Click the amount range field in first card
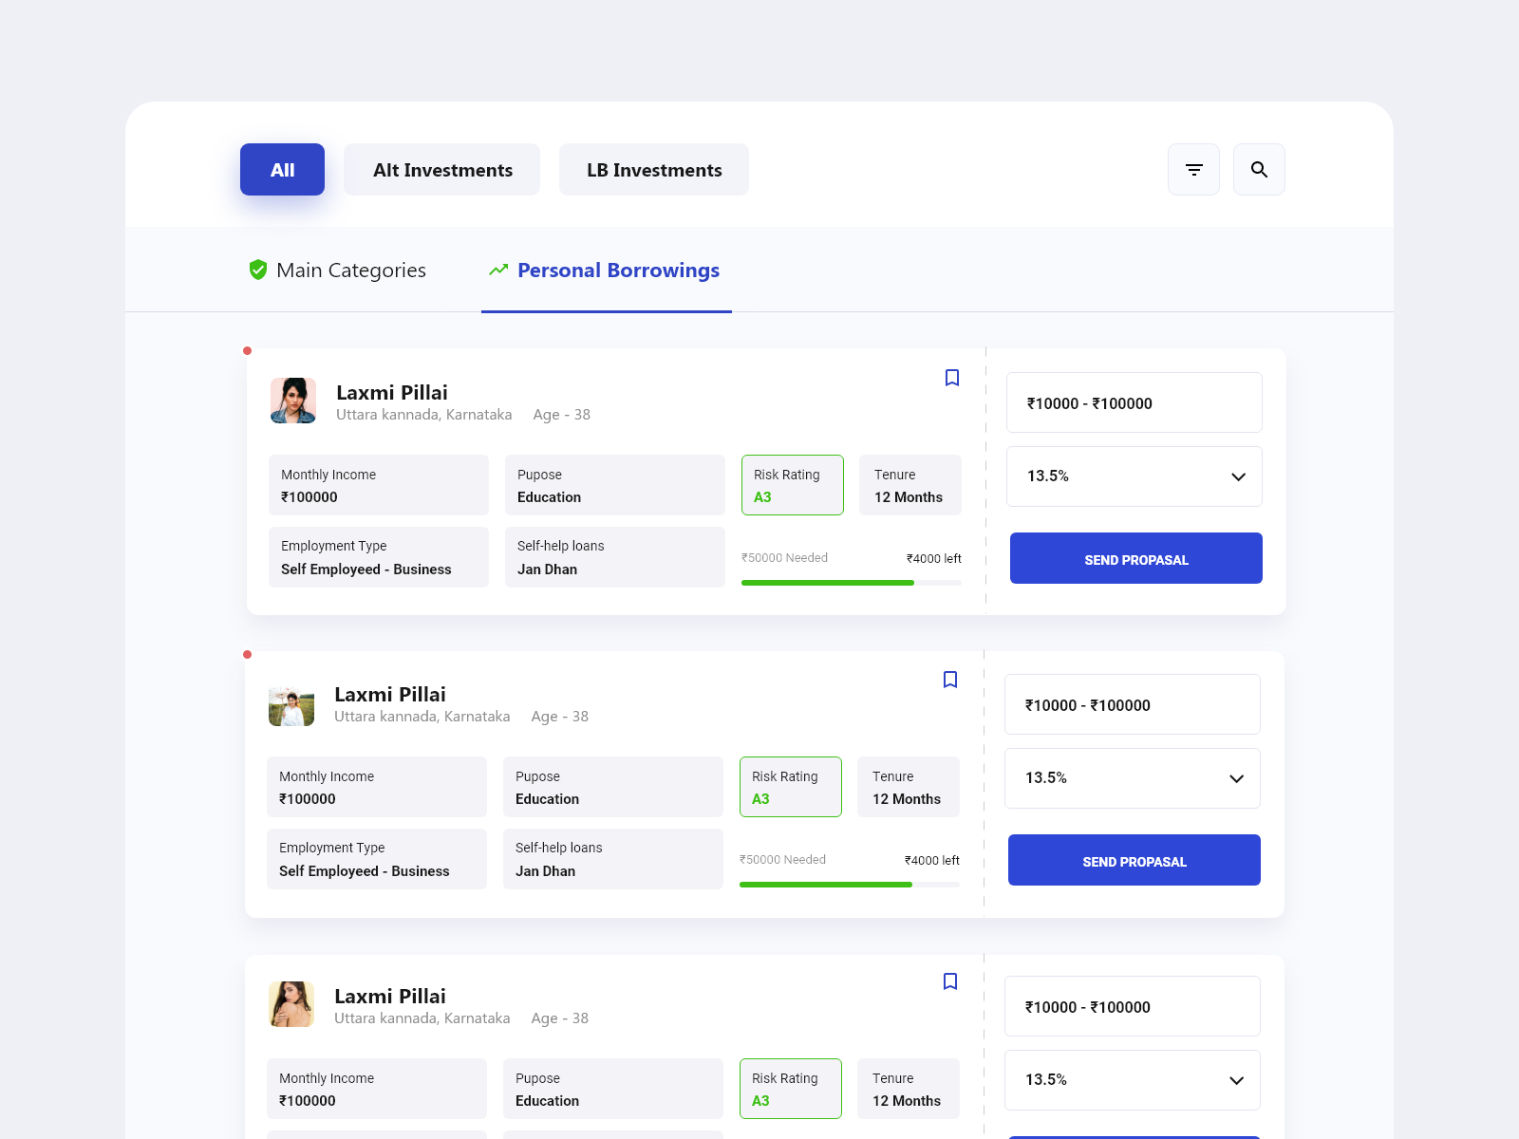 tap(1135, 402)
